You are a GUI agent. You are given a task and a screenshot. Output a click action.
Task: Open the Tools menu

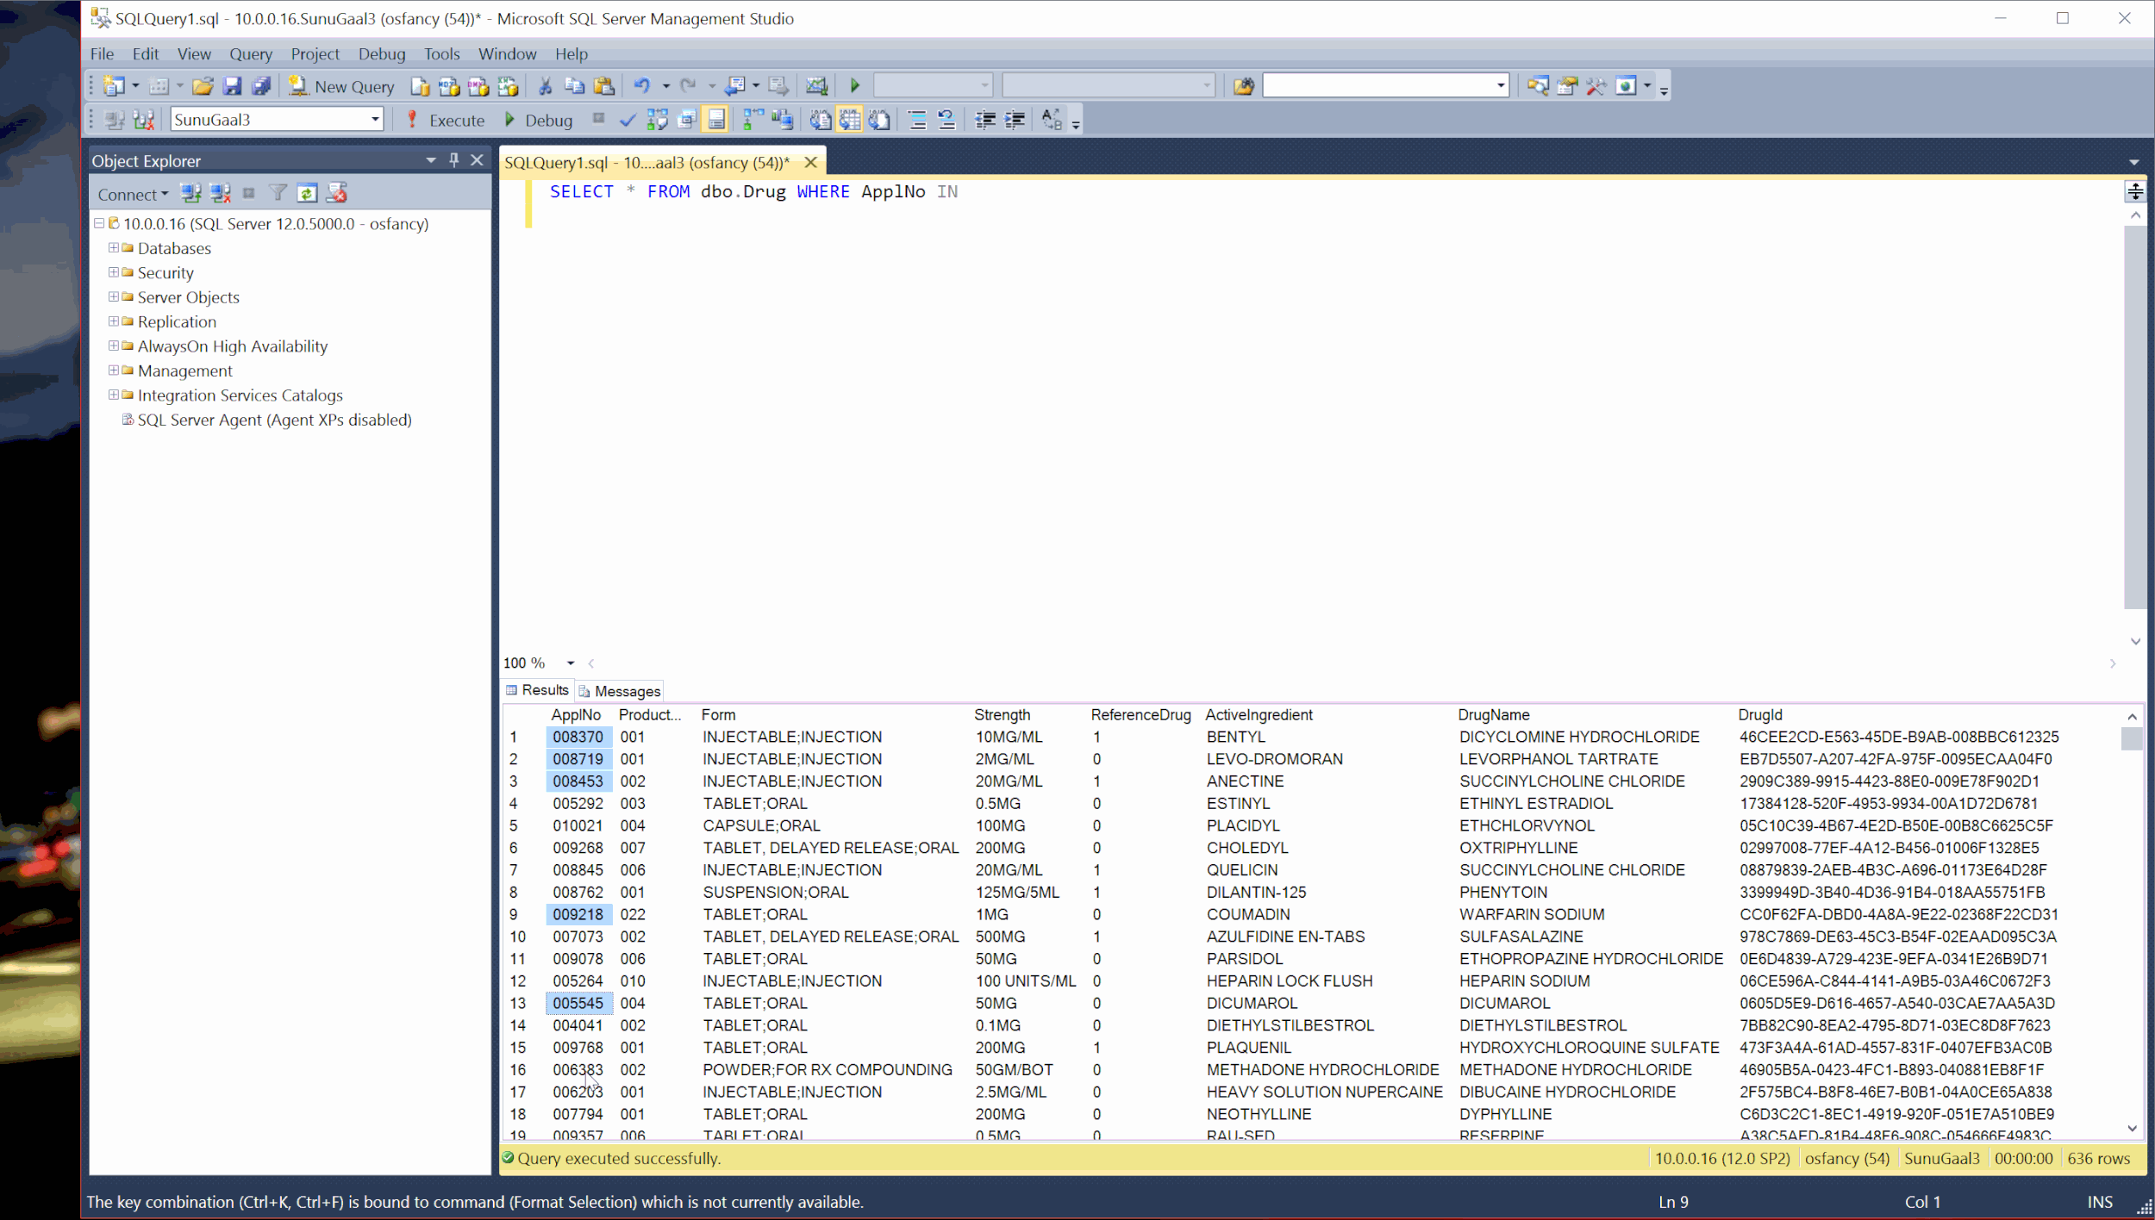[x=442, y=54]
